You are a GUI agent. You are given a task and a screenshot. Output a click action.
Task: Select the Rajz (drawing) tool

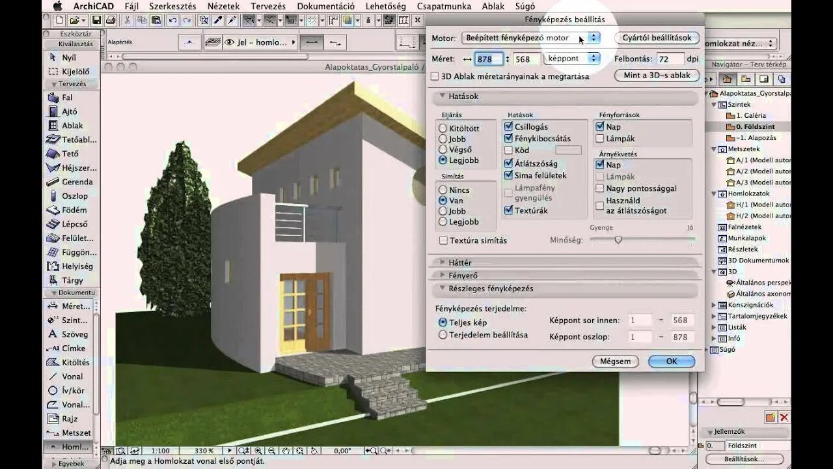[70, 419]
